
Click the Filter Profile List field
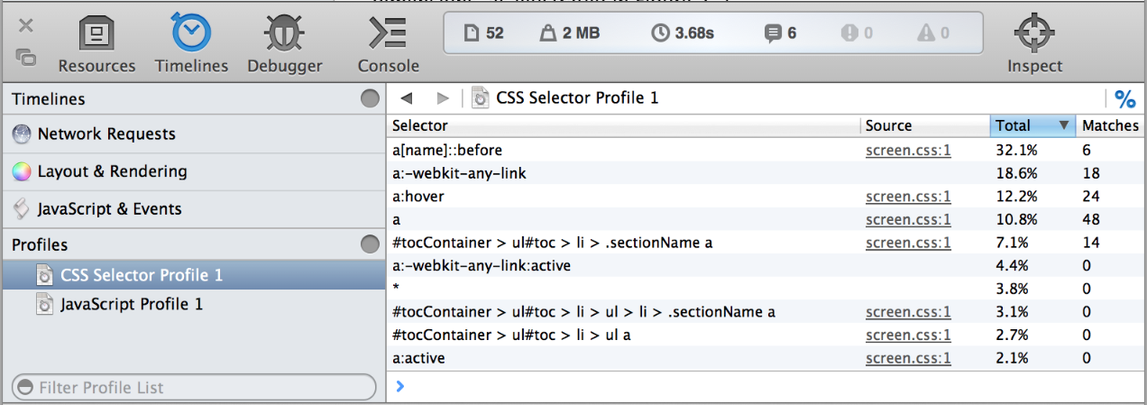tap(193, 388)
